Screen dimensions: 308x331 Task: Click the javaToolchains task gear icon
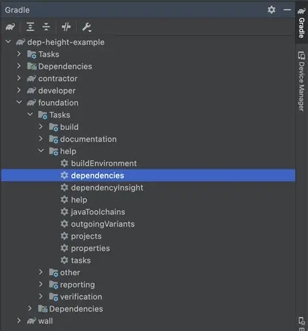(x=64, y=212)
